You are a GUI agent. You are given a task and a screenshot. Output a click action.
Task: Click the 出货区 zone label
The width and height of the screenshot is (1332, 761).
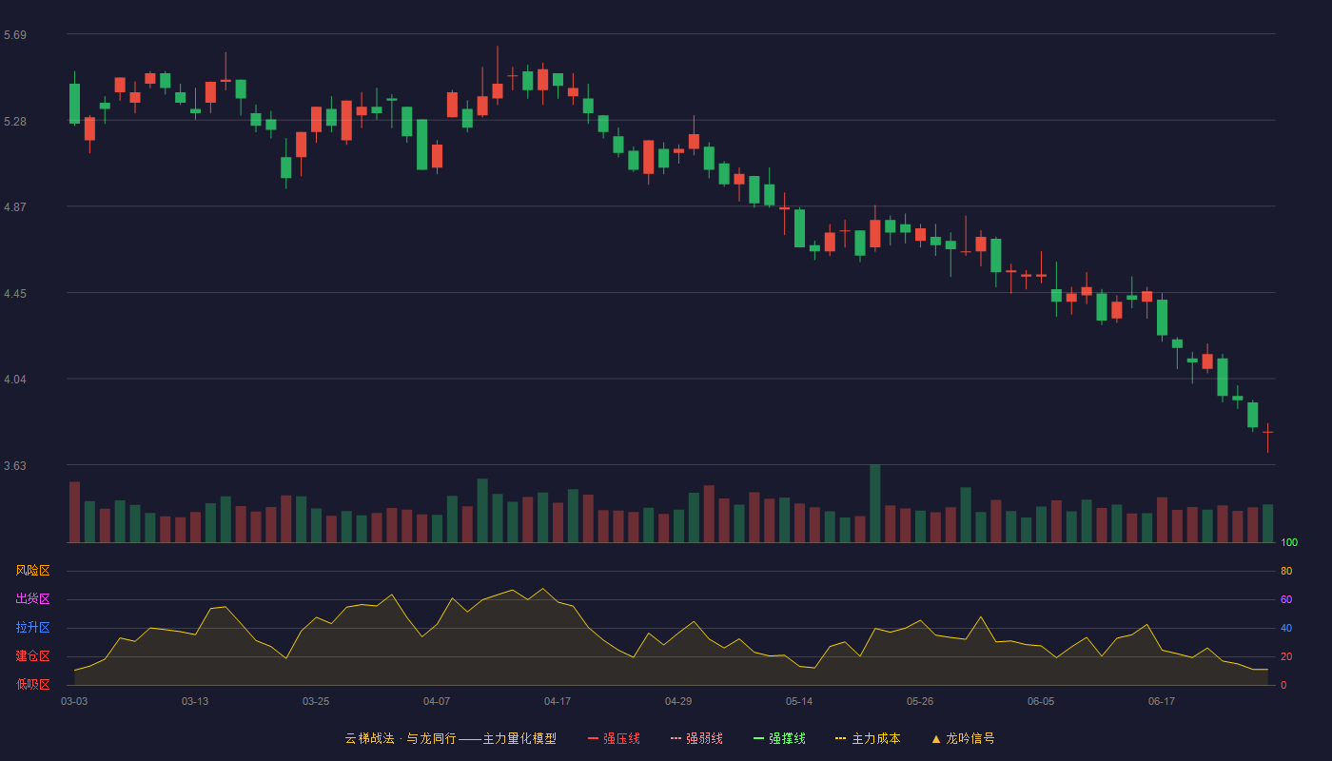coord(32,599)
